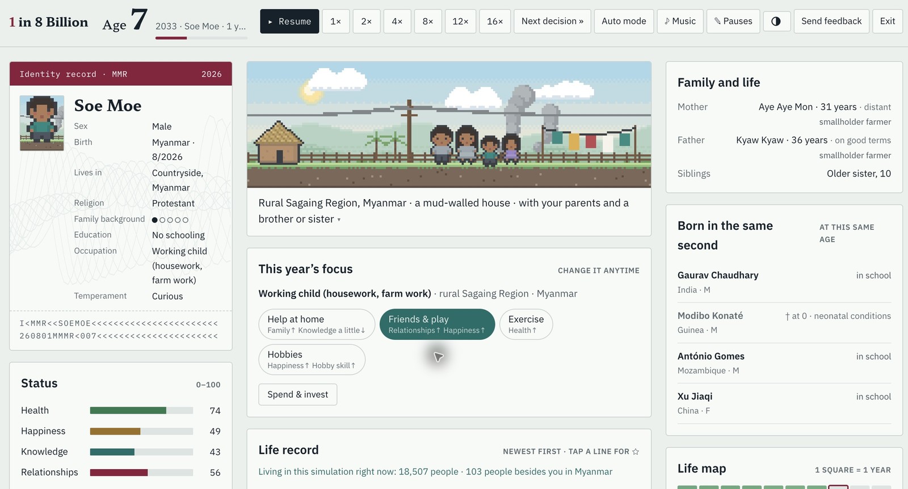Image resolution: width=908 pixels, height=489 pixels.
Task: Resume the simulation
Action: pos(289,21)
